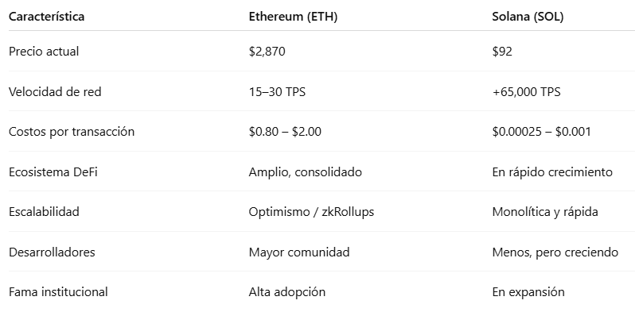Click the $0.00025 – $0.001 cost cell
The width and height of the screenshot is (635, 312).
pyautogui.click(x=541, y=132)
